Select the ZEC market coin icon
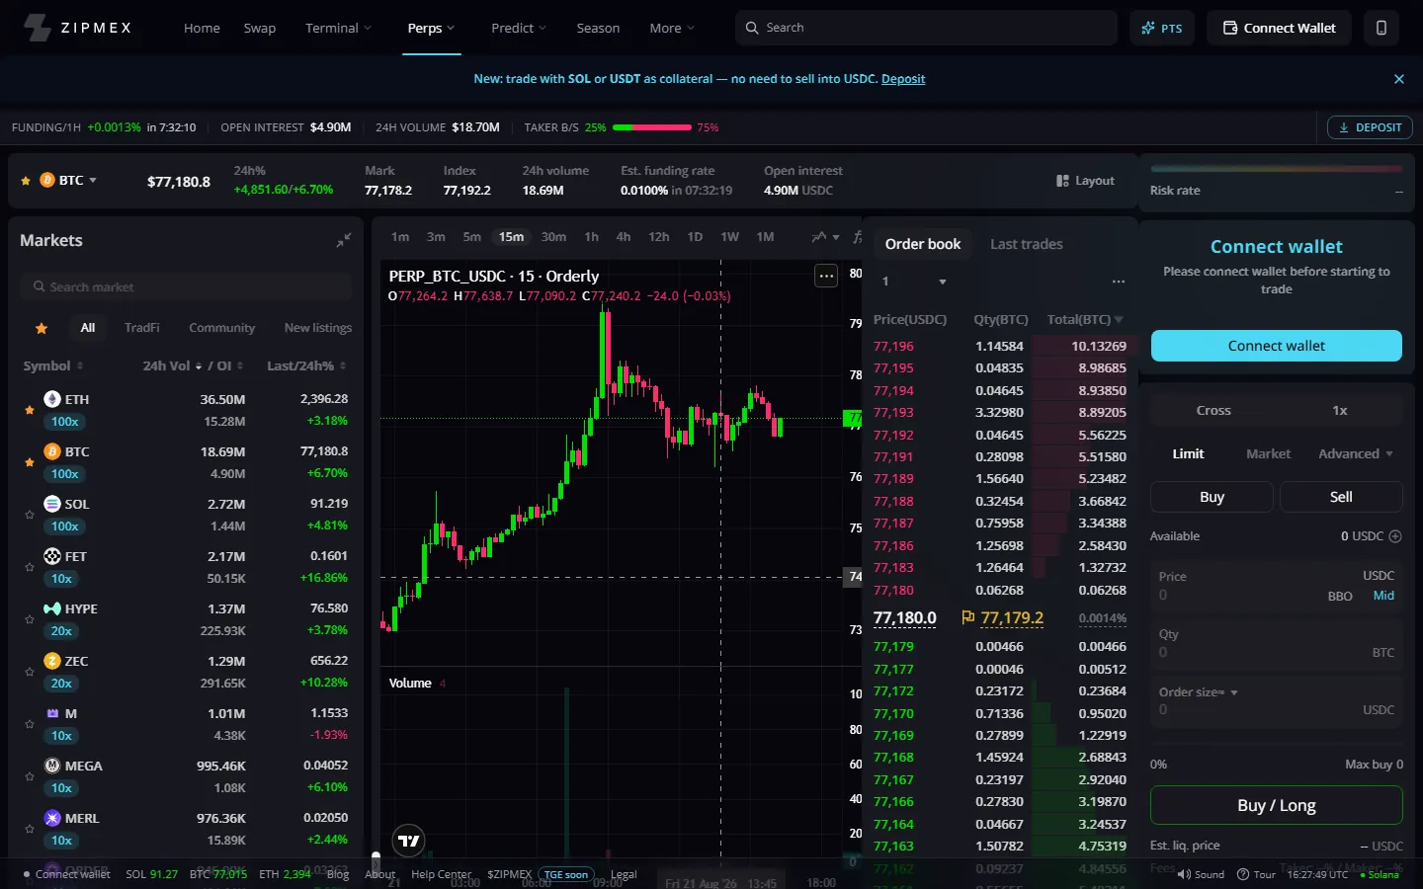Image resolution: width=1423 pixels, height=889 pixels. click(52, 661)
